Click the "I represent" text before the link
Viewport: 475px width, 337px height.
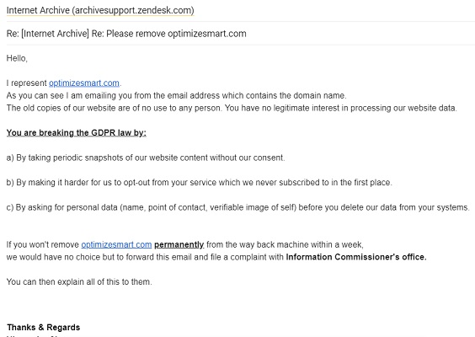[x=27, y=83]
